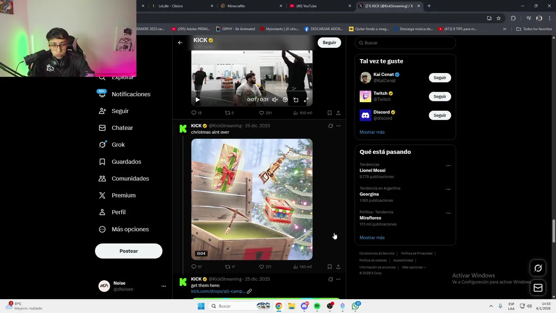556x313 pixels.
Task: Repost the post with 17 reposts
Action: pos(230,266)
